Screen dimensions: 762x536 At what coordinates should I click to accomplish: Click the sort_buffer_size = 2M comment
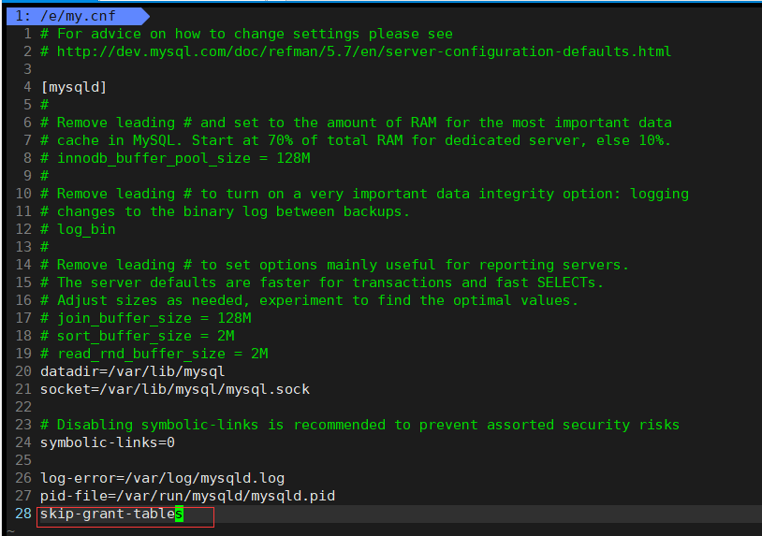(x=138, y=336)
